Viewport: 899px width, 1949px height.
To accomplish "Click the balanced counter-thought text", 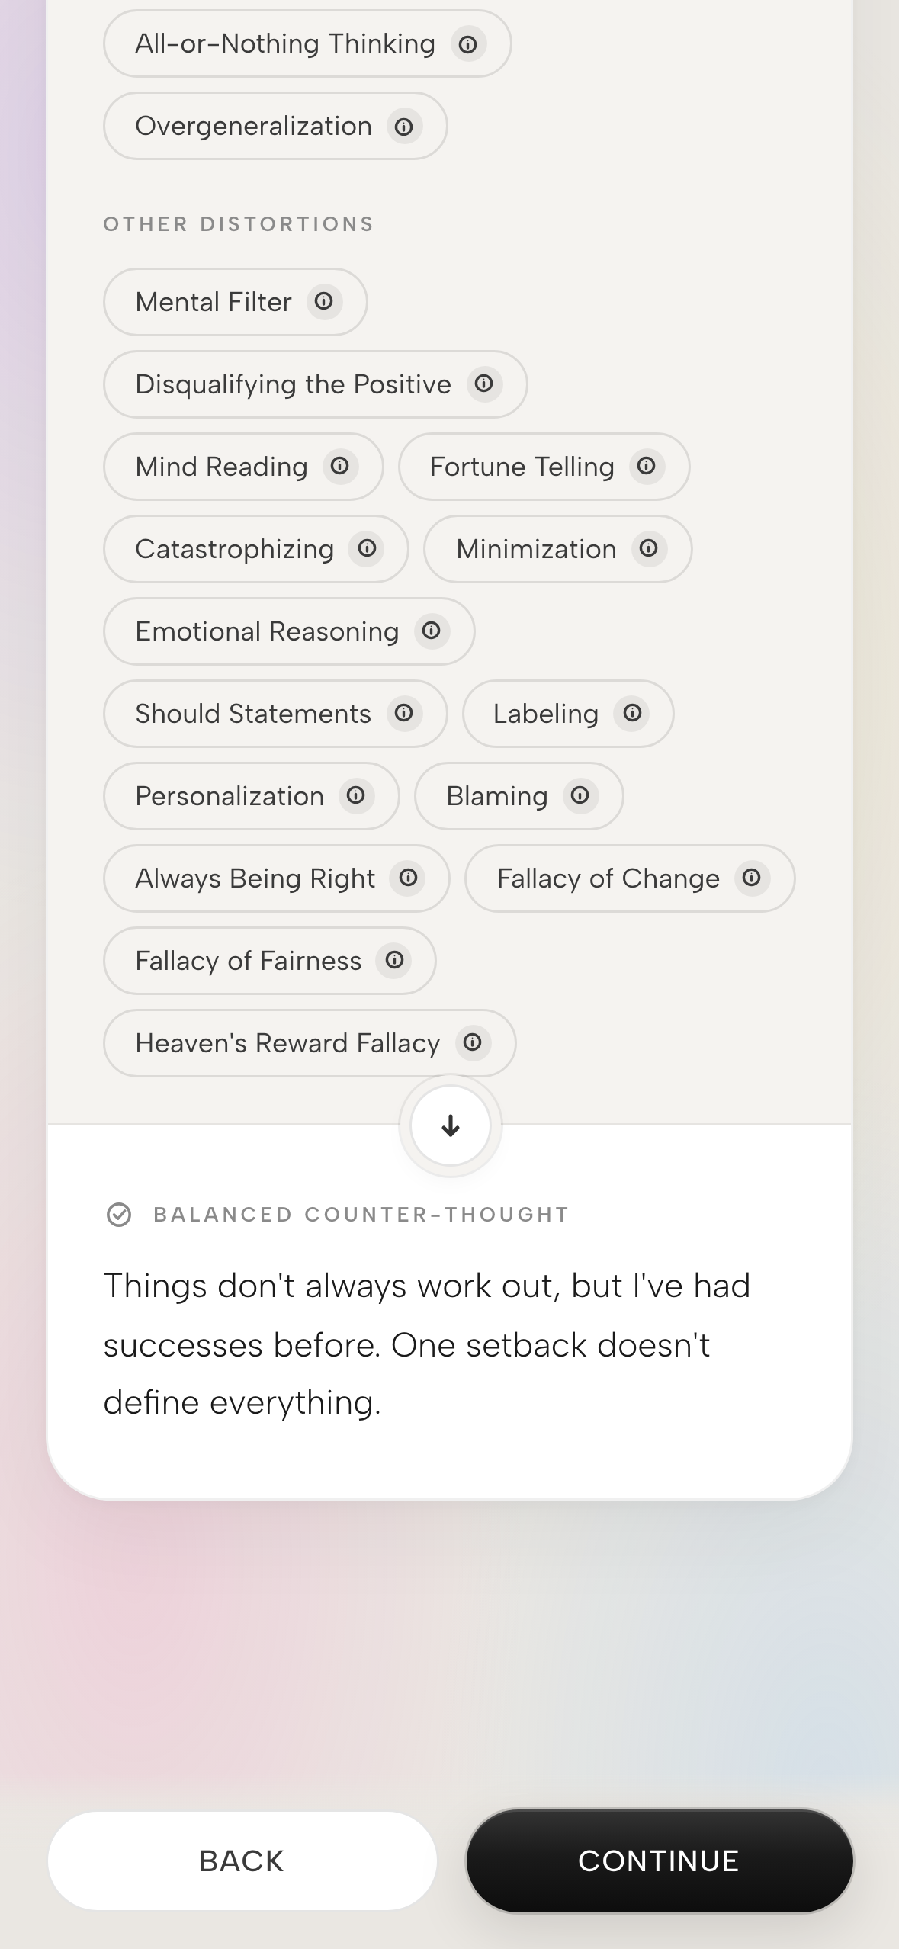I will click(x=427, y=1344).
